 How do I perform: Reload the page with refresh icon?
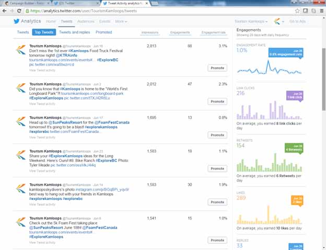(19, 11)
